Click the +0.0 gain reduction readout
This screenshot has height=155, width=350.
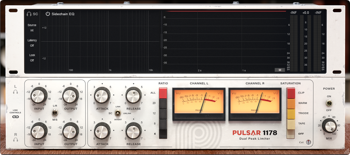306,13
